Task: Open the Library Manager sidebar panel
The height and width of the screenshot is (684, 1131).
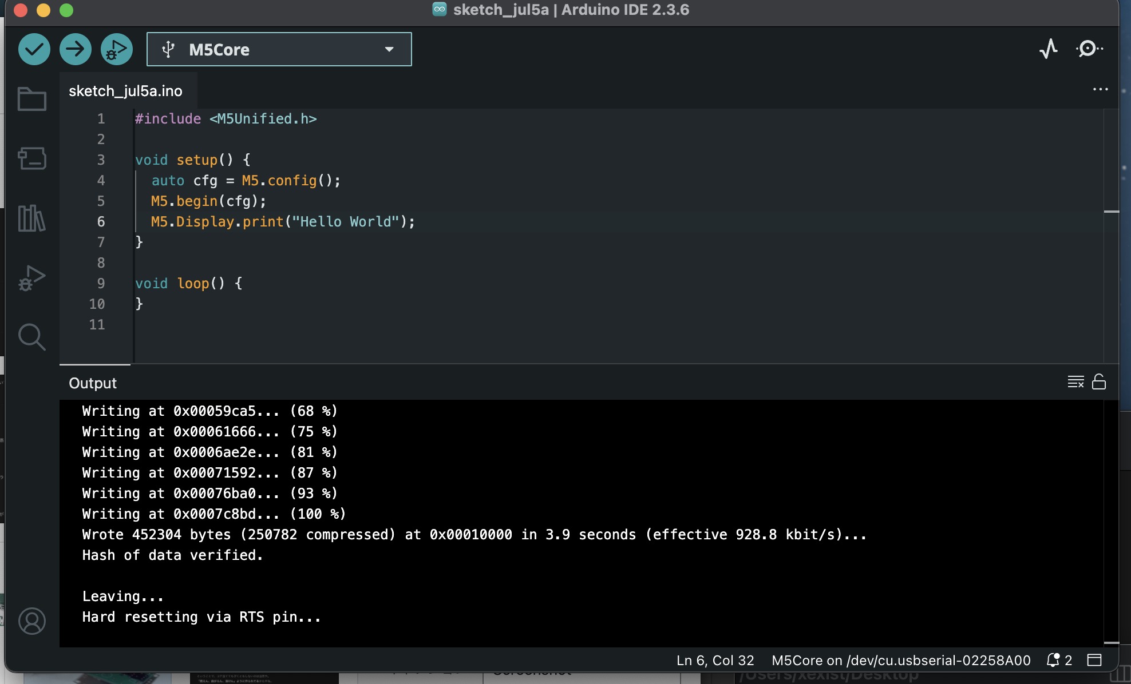Action: [x=32, y=218]
